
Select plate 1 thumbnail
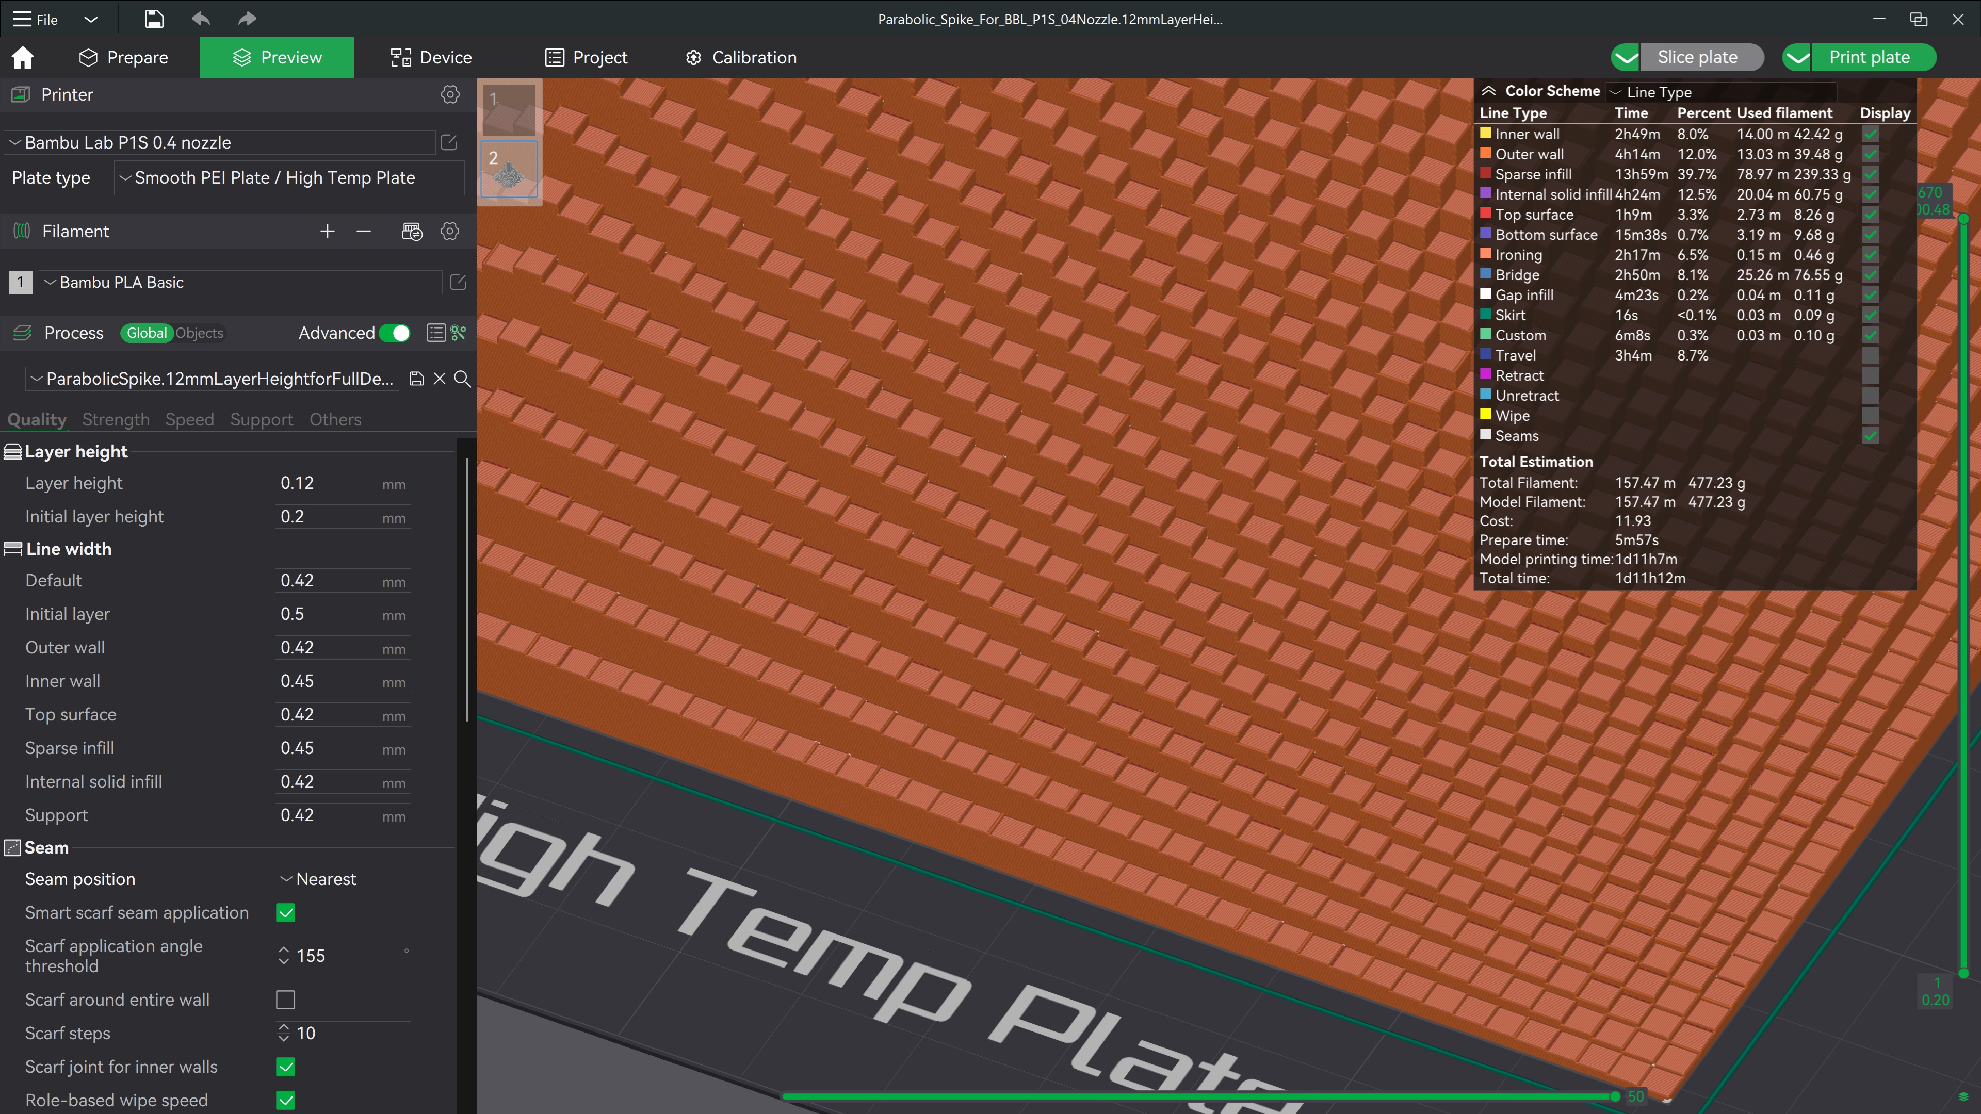pyautogui.click(x=508, y=109)
